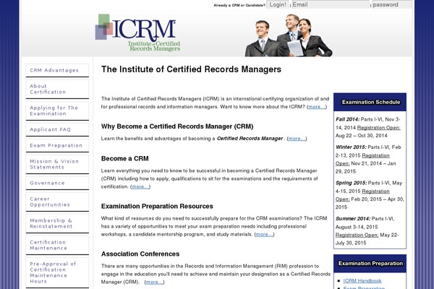Click more link under Examination Preparation Resources

pos(264,235)
